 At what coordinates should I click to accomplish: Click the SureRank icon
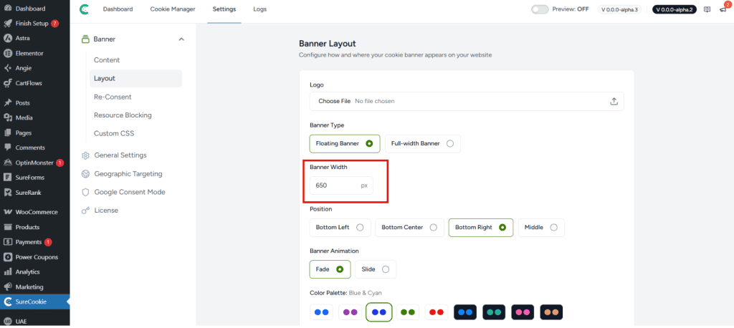pyautogui.click(x=7, y=193)
